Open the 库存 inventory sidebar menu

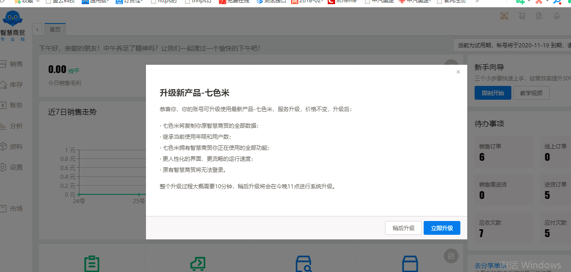pos(12,85)
